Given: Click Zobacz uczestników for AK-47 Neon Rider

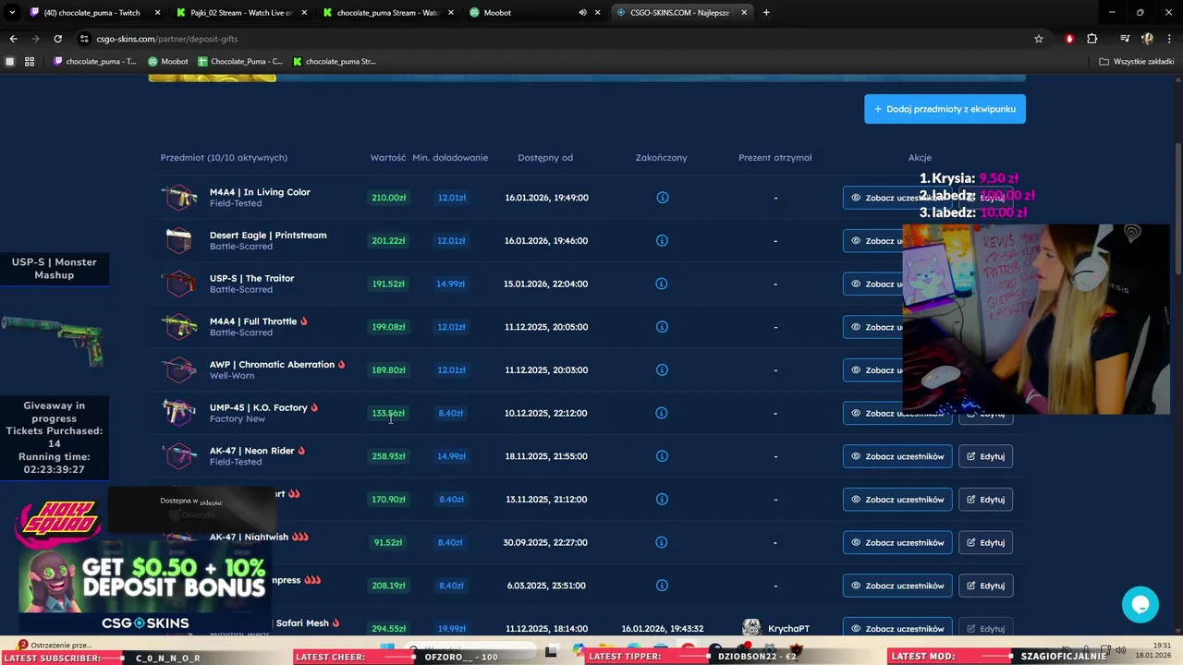Looking at the screenshot, I should tap(897, 456).
